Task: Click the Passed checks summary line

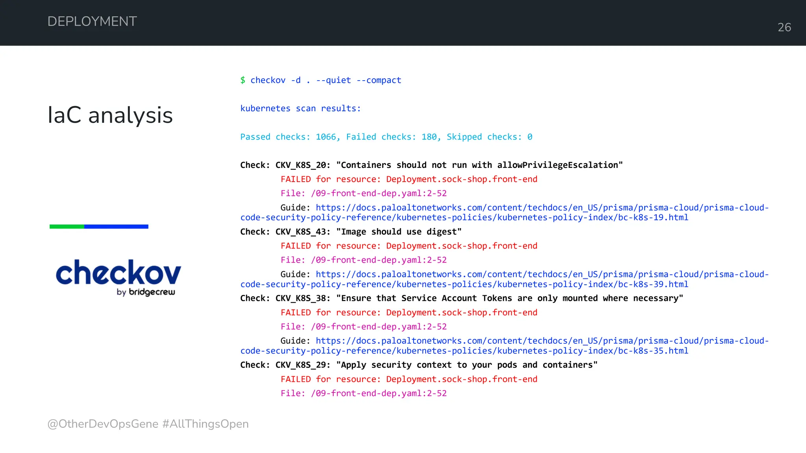Action: point(386,137)
